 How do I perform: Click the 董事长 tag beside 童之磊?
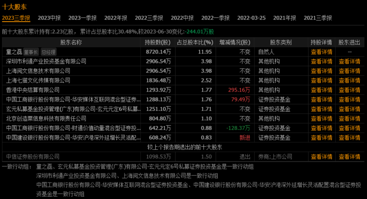click(31, 52)
